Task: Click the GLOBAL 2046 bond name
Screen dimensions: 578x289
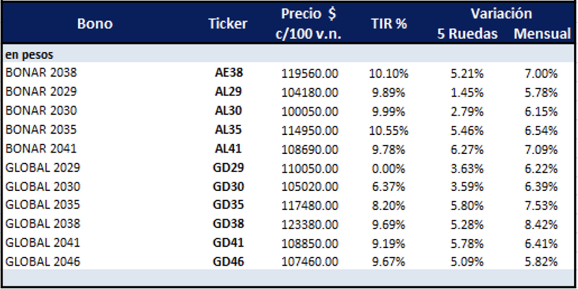Action: (x=42, y=261)
